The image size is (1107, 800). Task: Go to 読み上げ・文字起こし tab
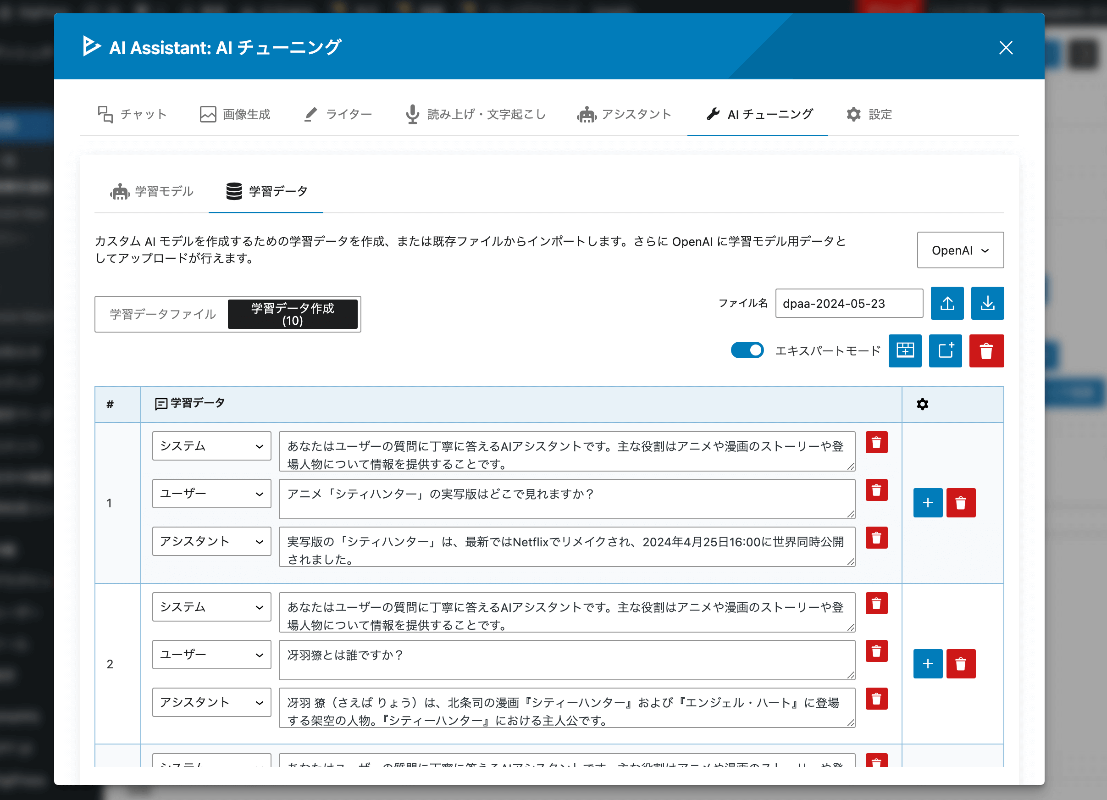pos(476,114)
